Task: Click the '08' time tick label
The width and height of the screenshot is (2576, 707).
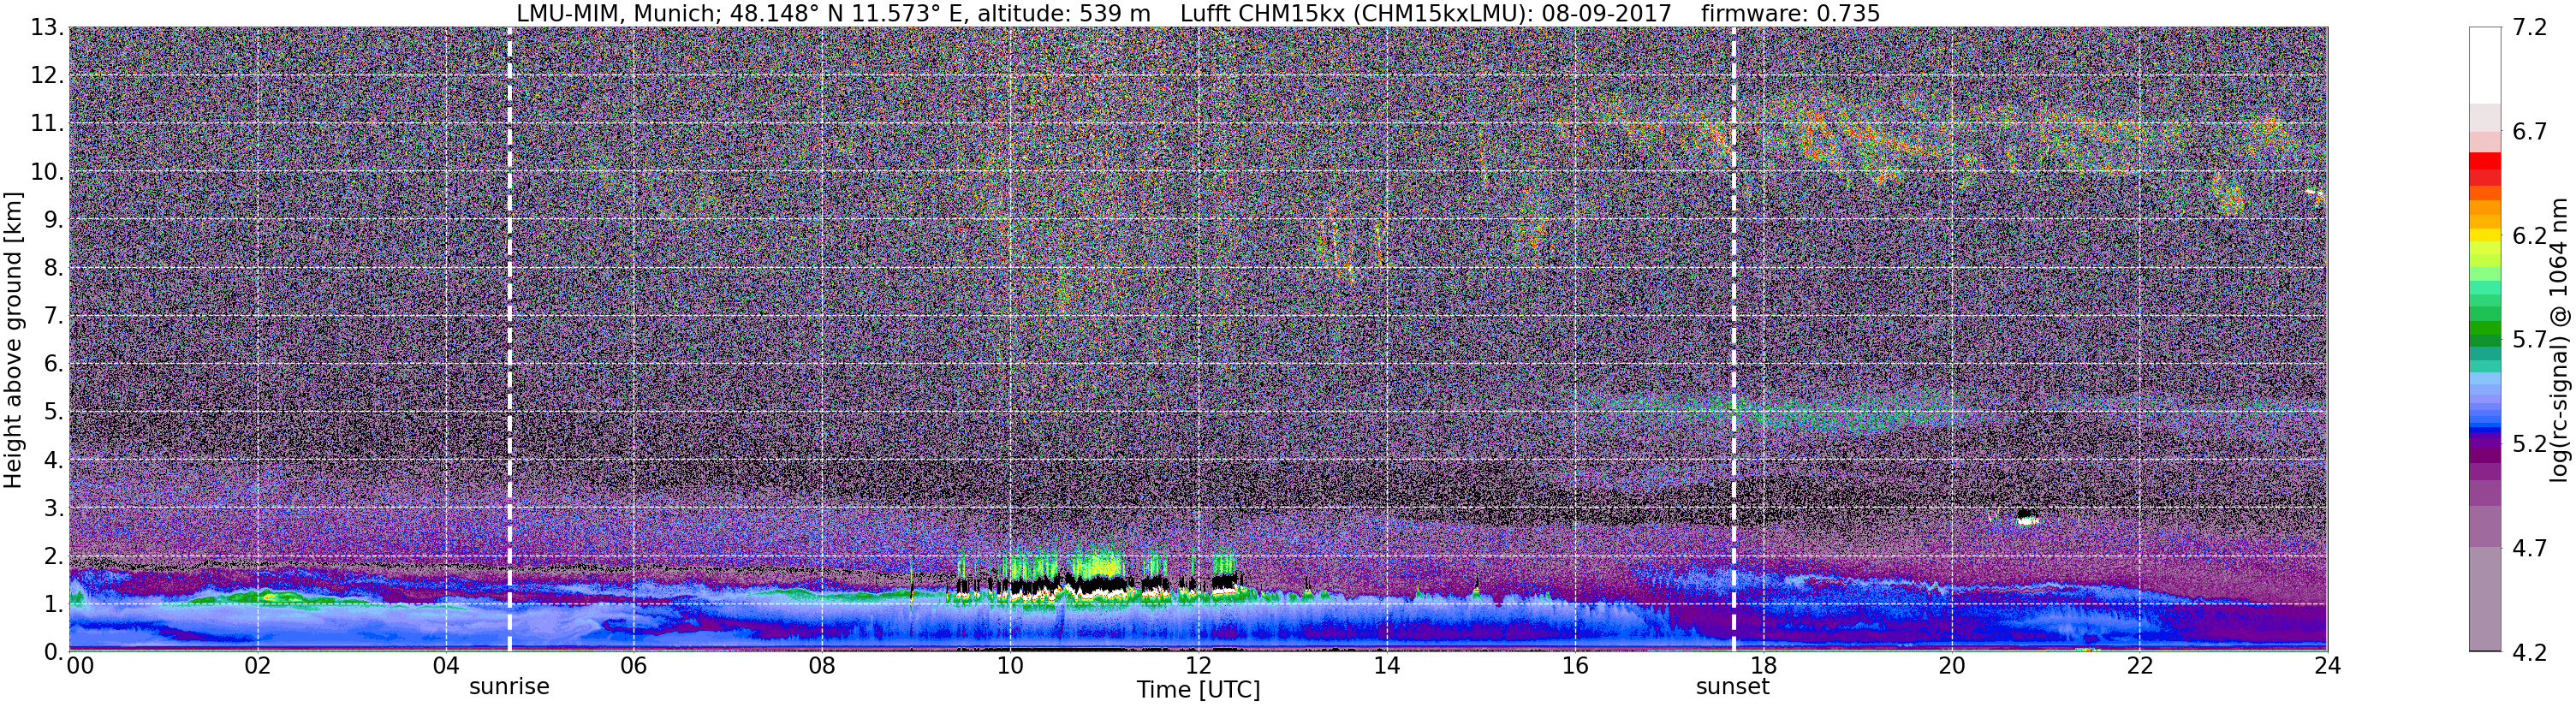Action: [x=822, y=667]
